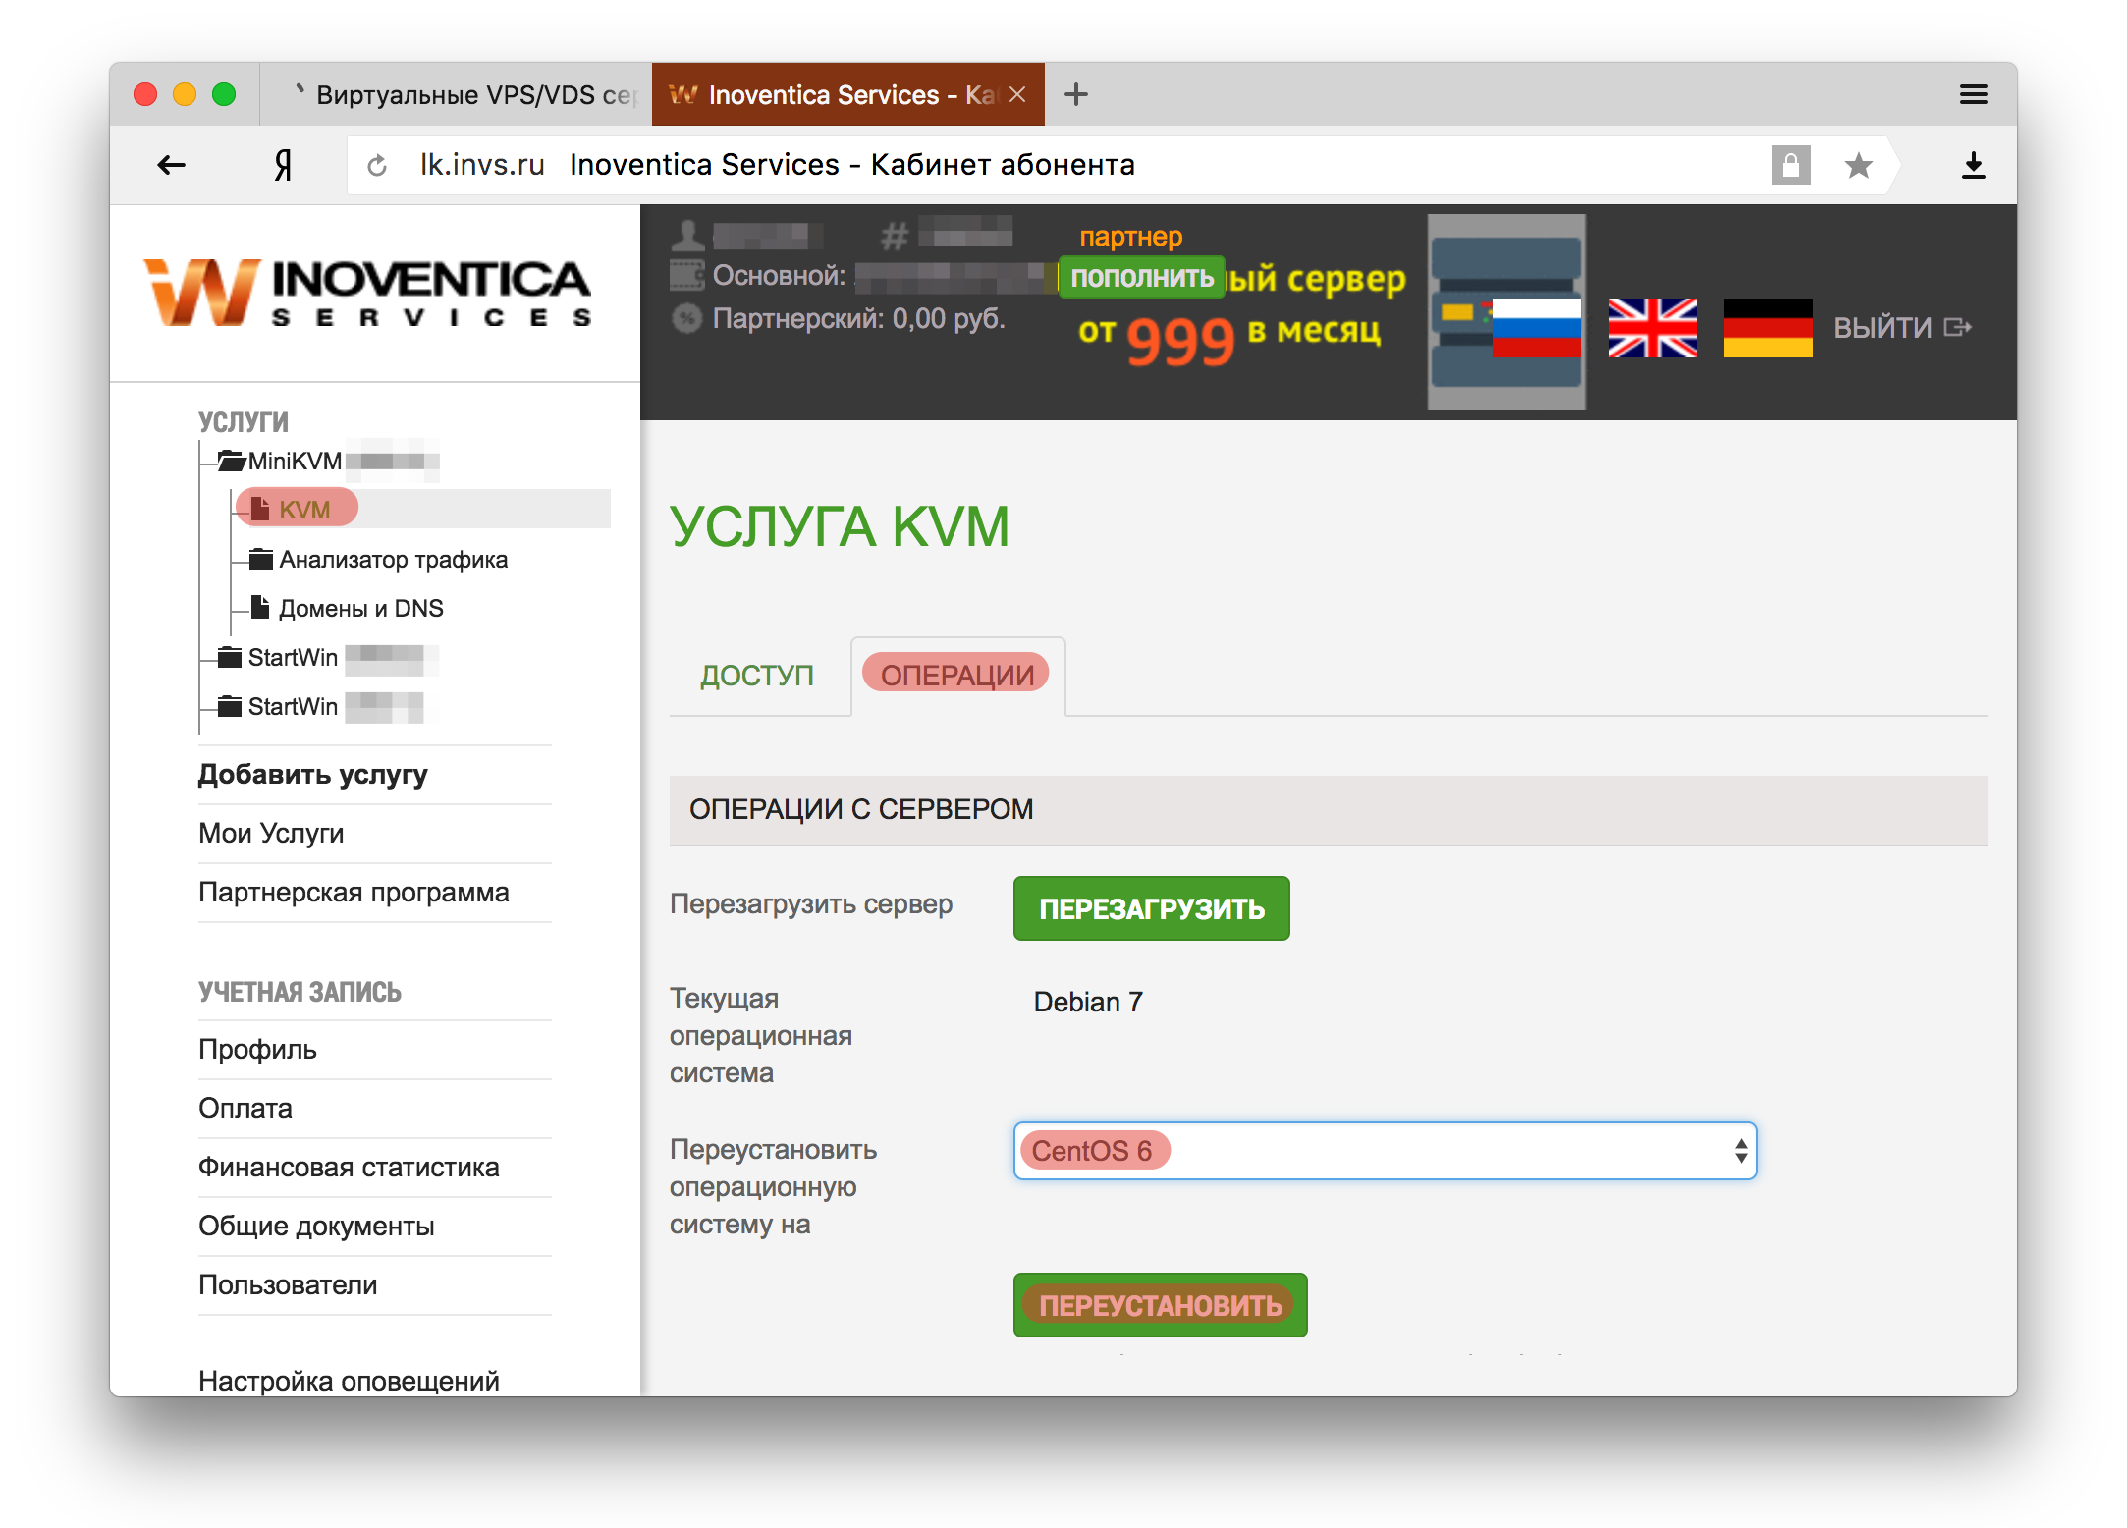Open Мои Услуги in sidebar
The width and height of the screenshot is (2127, 1528).
pos(271,834)
